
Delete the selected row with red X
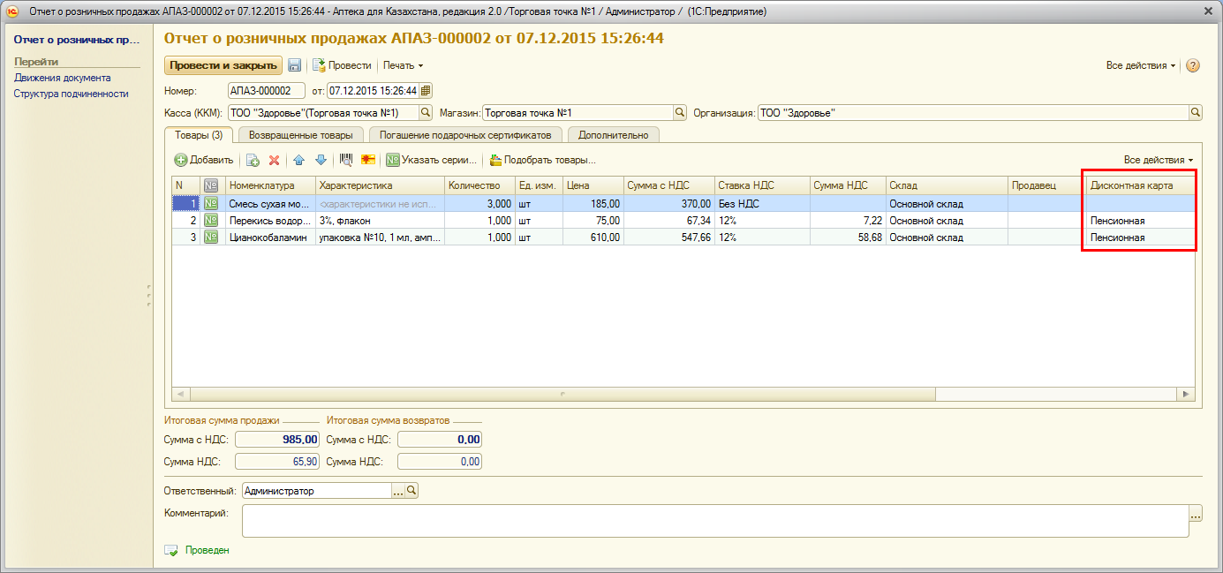point(274,160)
